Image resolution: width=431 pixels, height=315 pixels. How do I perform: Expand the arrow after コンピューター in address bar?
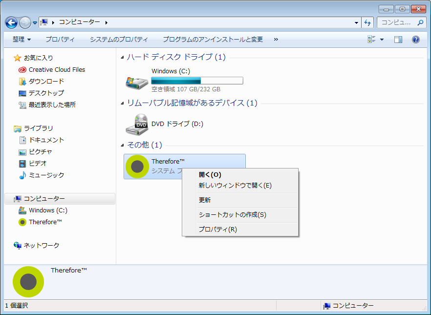pyautogui.click(x=107, y=22)
